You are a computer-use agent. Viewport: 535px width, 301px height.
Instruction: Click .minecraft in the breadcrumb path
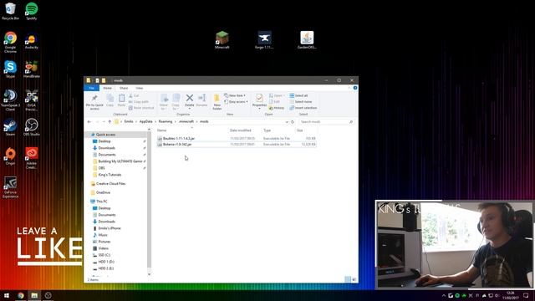pos(186,122)
